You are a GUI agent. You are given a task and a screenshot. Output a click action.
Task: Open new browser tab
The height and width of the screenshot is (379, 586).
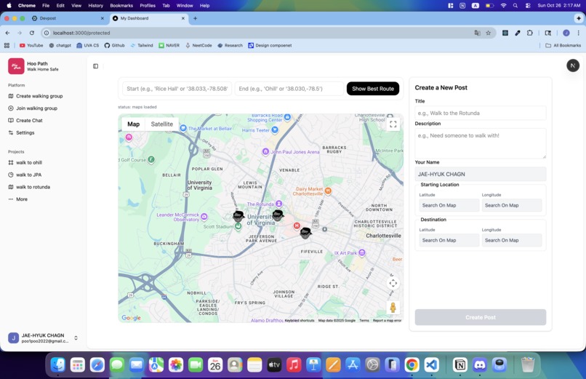195,18
